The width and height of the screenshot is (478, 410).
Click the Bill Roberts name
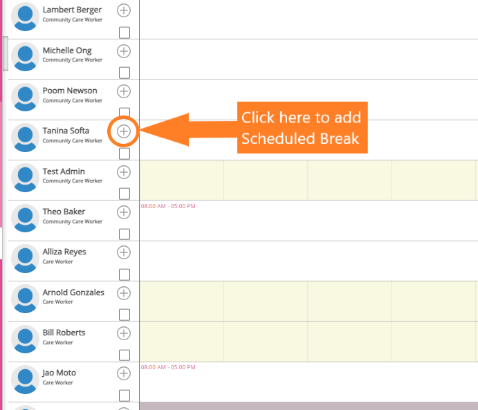click(x=64, y=333)
